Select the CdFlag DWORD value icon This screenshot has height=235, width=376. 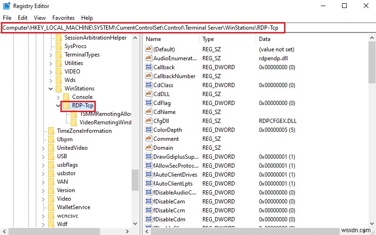click(x=149, y=103)
